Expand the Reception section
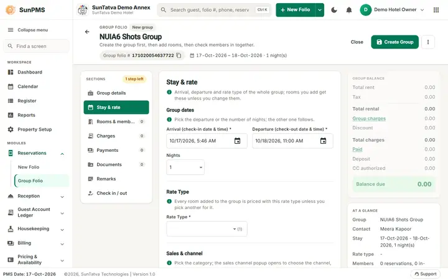The height and width of the screenshot is (280, 448). click(x=62, y=197)
